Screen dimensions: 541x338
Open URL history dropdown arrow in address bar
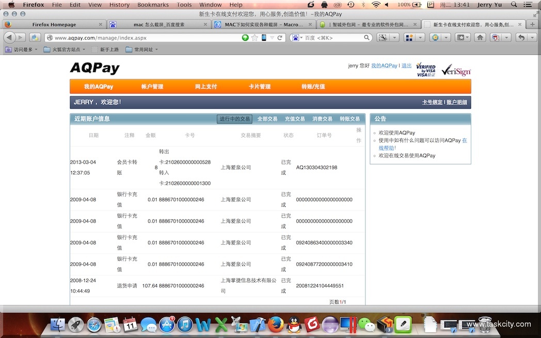(272, 38)
